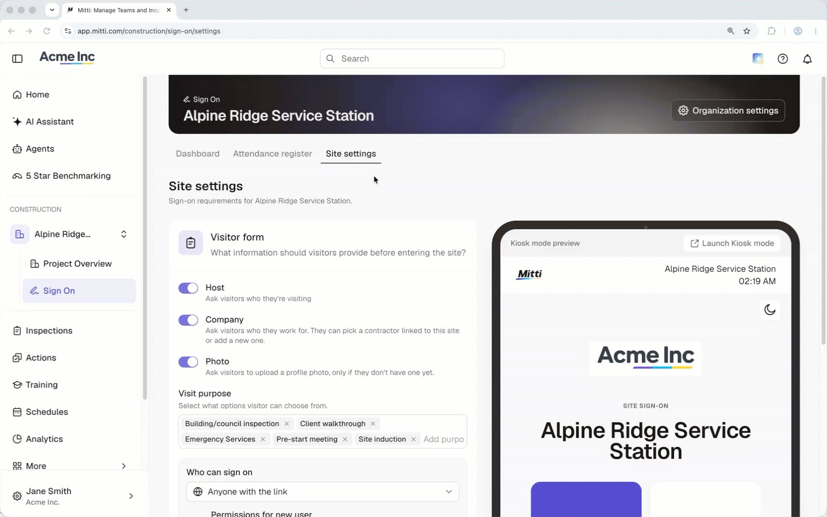The height and width of the screenshot is (517, 827).
Task: Close the Mitti browser tab
Action: [169, 10]
